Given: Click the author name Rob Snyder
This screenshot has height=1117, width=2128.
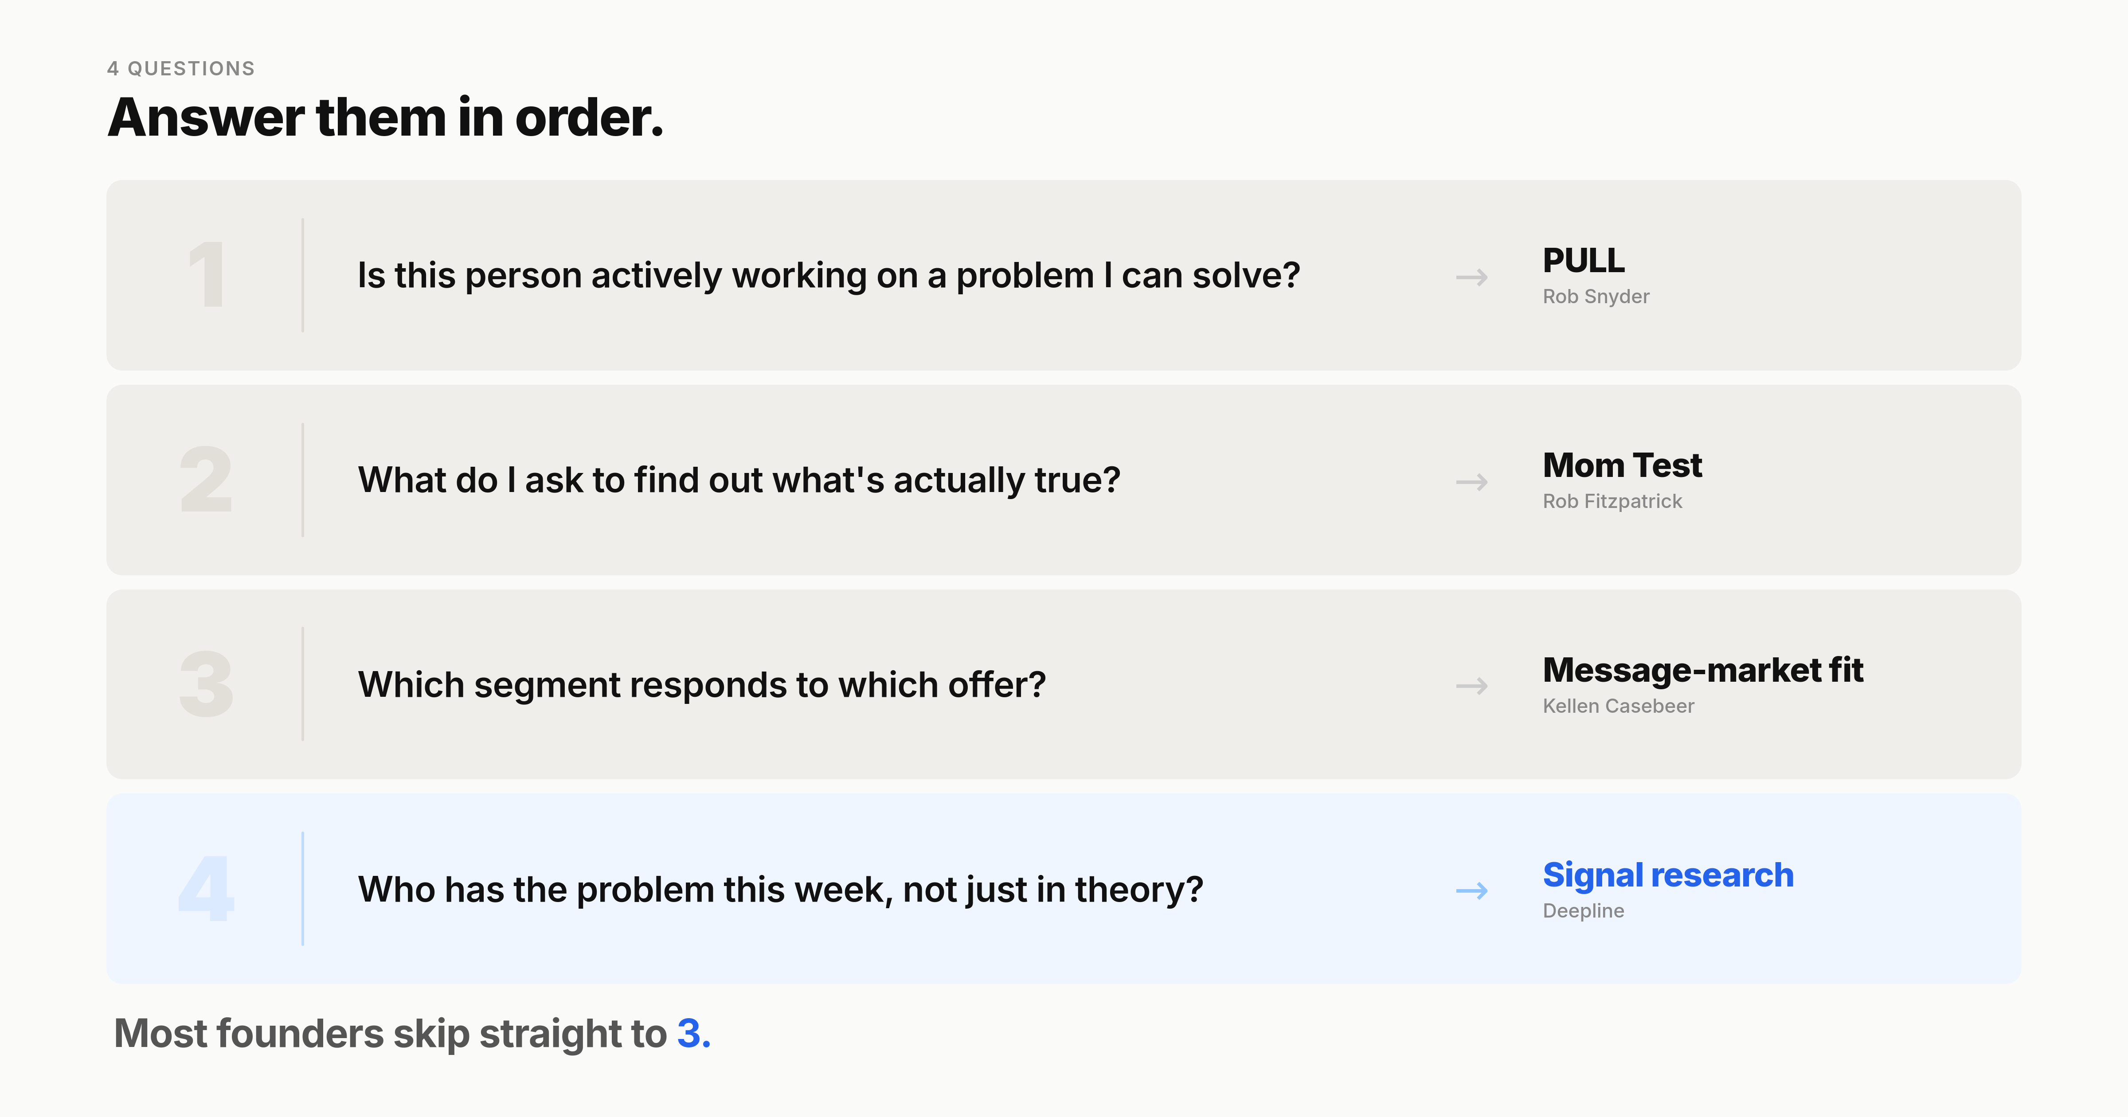Looking at the screenshot, I should [1596, 297].
